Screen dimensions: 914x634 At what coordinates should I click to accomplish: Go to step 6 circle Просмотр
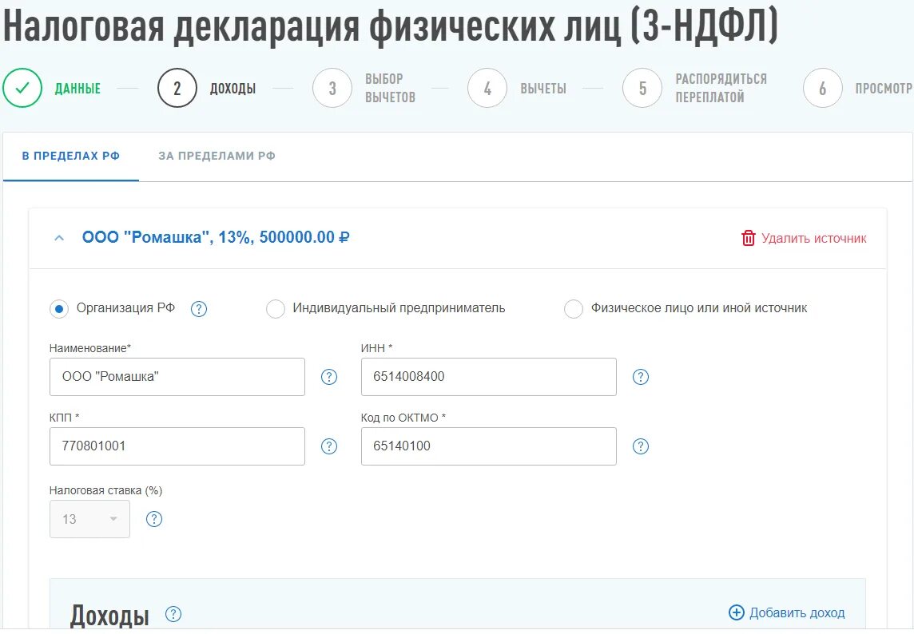pos(822,88)
